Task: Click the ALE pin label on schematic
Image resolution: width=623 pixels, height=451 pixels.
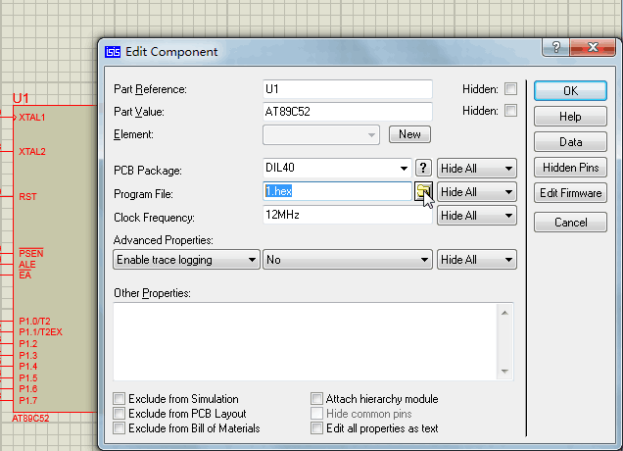Action: point(27,265)
